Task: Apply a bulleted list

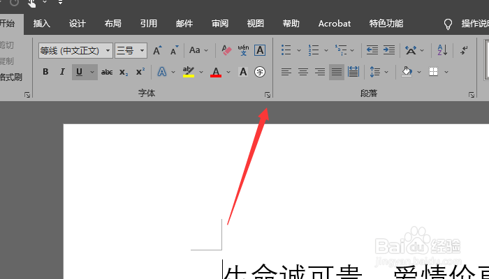Action: click(286, 50)
